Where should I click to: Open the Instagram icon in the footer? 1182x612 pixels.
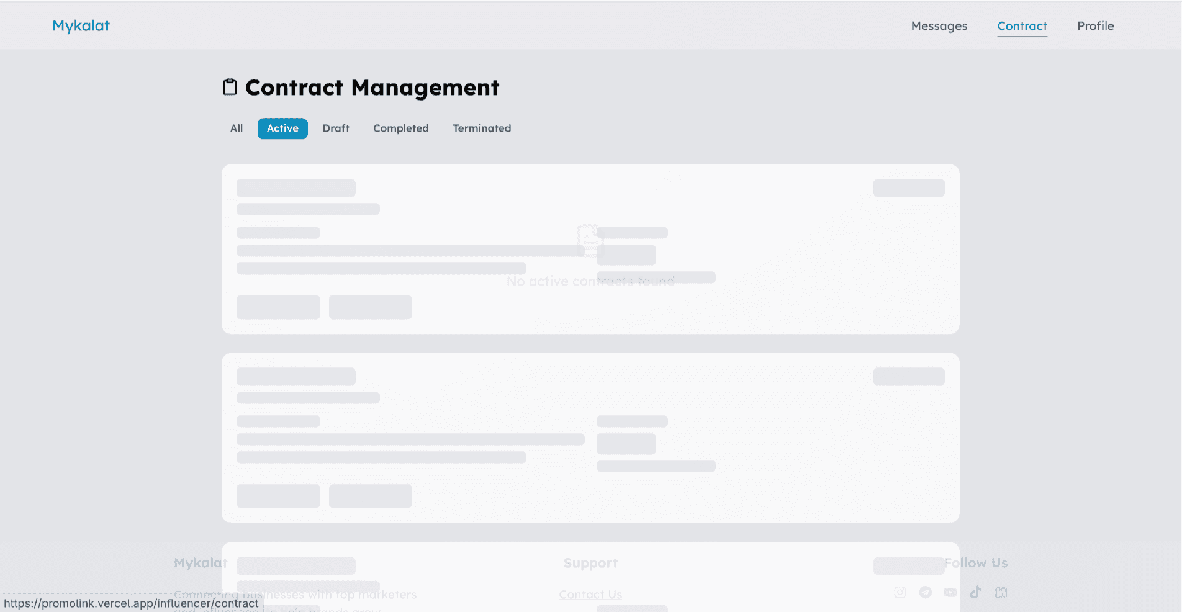click(x=900, y=592)
